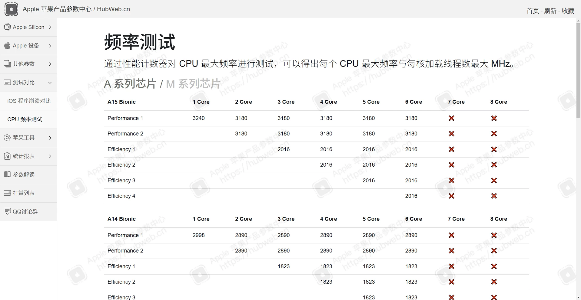The image size is (581, 300).
Task: Click the Apple Silicon chip icon
Action: click(7, 27)
